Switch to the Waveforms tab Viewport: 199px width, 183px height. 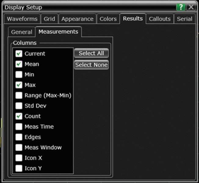23,19
